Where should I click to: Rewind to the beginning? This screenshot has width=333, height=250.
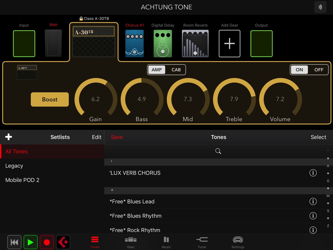pyautogui.click(x=14, y=242)
